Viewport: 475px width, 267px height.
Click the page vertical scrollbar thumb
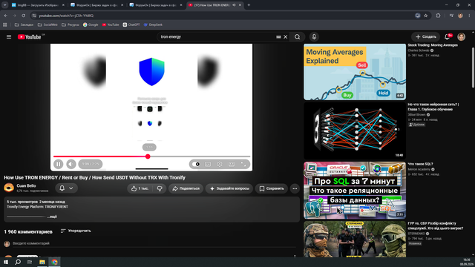[x=474, y=67]
